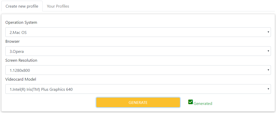This screenshot has width=276, height=113.
Task: Click the arrow on Operation System dropdown
Action: 268,32
